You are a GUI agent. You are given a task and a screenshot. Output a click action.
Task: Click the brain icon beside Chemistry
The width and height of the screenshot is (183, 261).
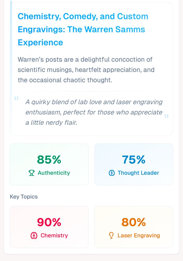(x=34, y=235)
